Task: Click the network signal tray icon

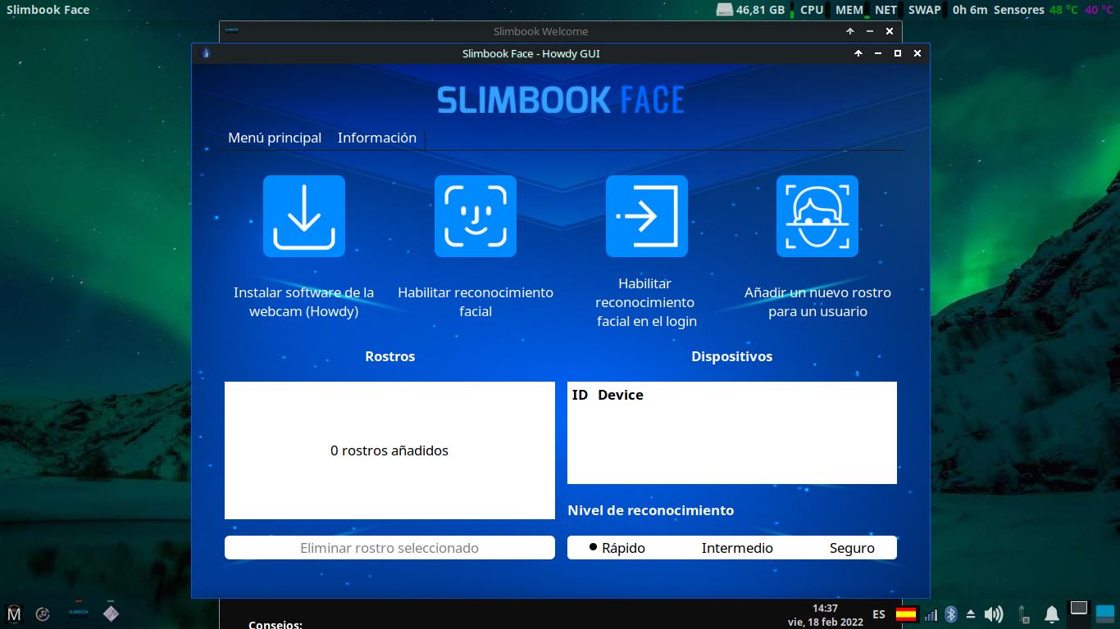Action: [931, 614]
